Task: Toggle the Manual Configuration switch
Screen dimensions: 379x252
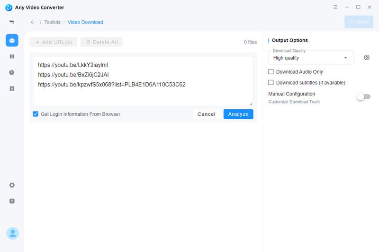Action: 363,97
